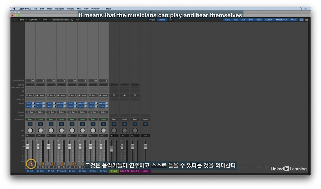Open the Bus 1 input slot
The width and height of the screenshot is (321, 189).
pos(30,95)
